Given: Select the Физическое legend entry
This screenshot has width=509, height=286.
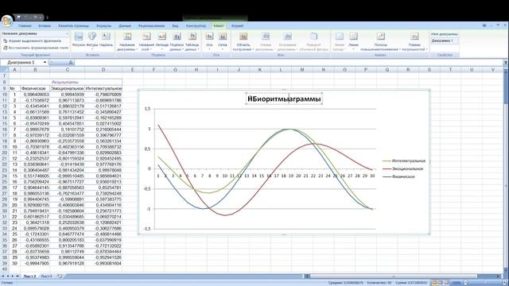Looking at the screenshot, I should coord(399,176).
